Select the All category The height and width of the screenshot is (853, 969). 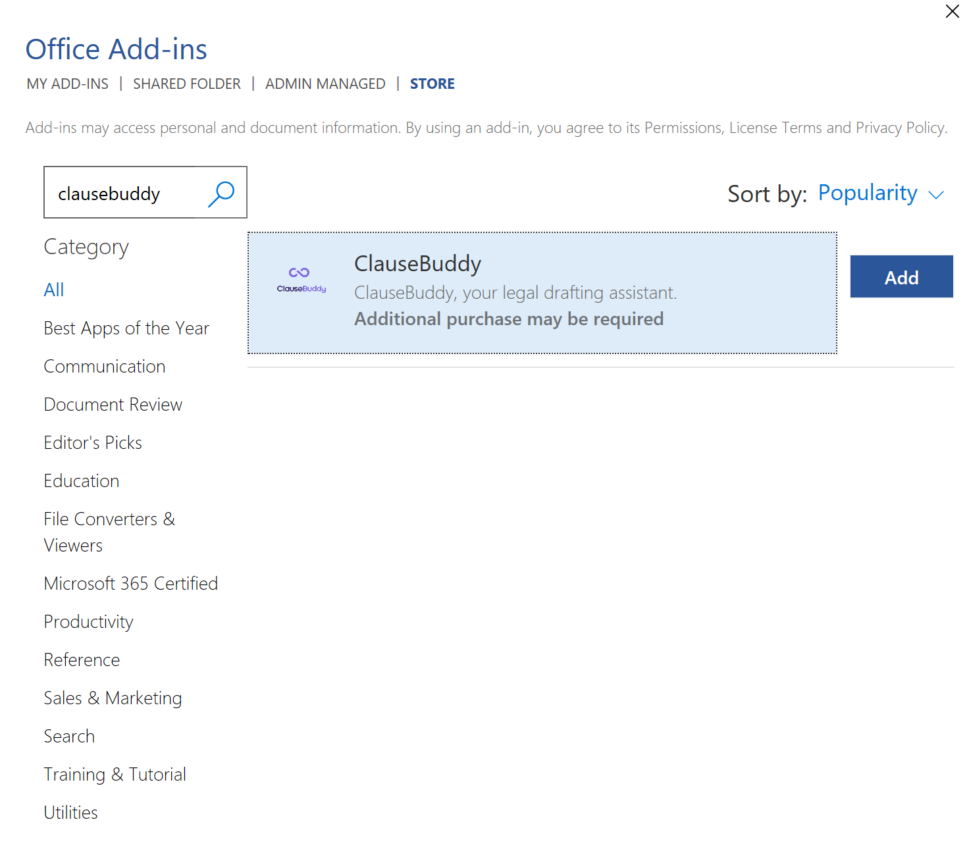[x=54, y=290]
